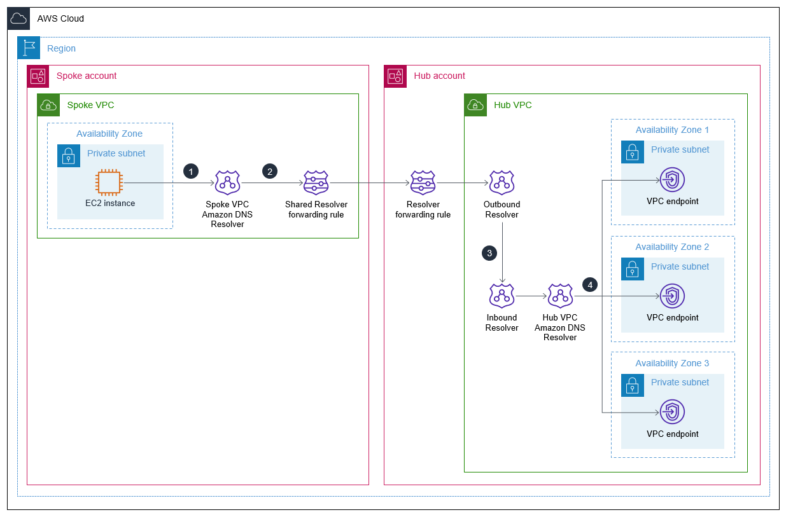Select the Spoke VPC Amazon DNS Resolver icon

click(x=227, y=183)
